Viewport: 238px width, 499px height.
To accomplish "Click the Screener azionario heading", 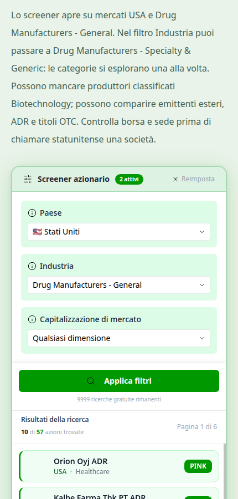I will 74,179.
